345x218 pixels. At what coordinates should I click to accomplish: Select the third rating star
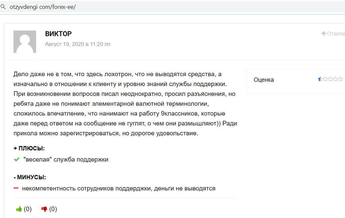tap(330, 79)
